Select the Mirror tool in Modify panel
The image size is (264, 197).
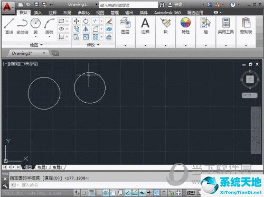[x=86, y=29]
